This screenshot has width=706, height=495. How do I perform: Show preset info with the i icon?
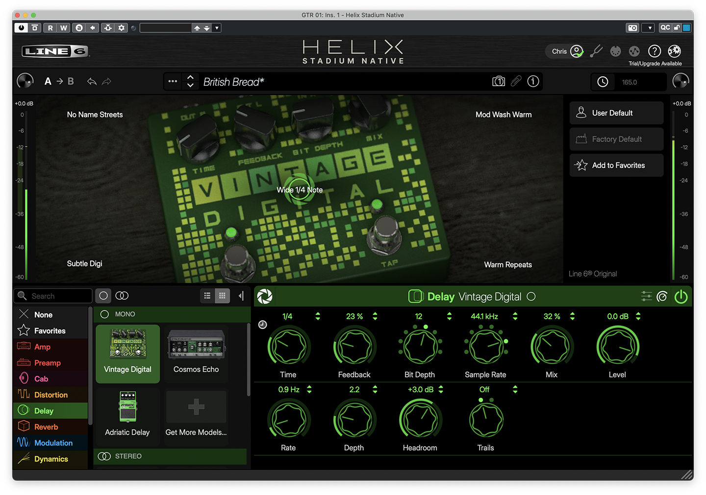click(x=533, y=81)
